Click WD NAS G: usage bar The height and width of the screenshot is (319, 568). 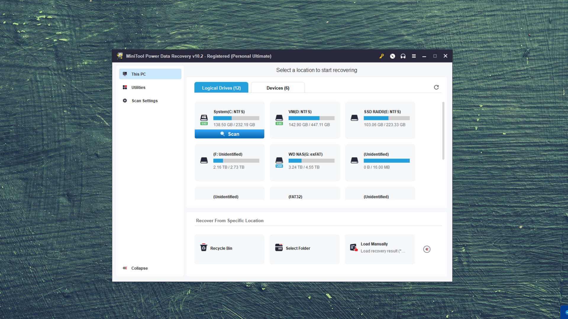point(312,161)
